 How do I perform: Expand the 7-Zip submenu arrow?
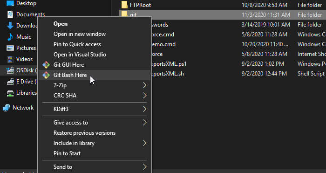[144, 85]
